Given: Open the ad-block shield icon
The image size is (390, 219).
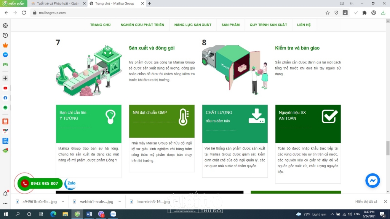Looking at the screenshot, I should (x=336, y=13).
